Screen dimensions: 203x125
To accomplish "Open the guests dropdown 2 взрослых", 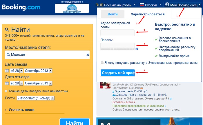I will pyautogui.click(x=35, y=98).
